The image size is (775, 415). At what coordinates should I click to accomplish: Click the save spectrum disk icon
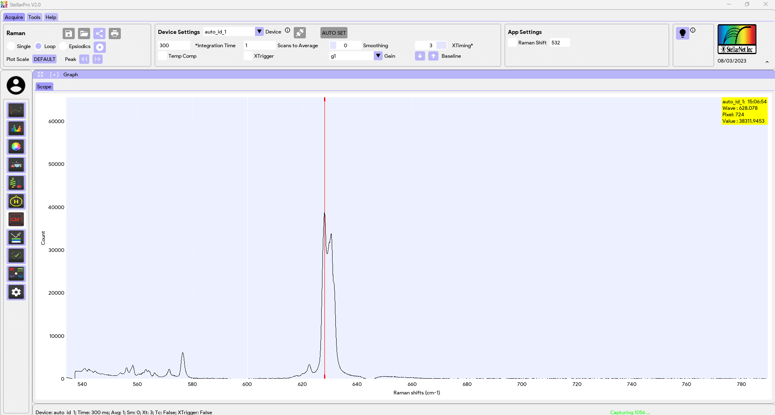pos(69,34)
